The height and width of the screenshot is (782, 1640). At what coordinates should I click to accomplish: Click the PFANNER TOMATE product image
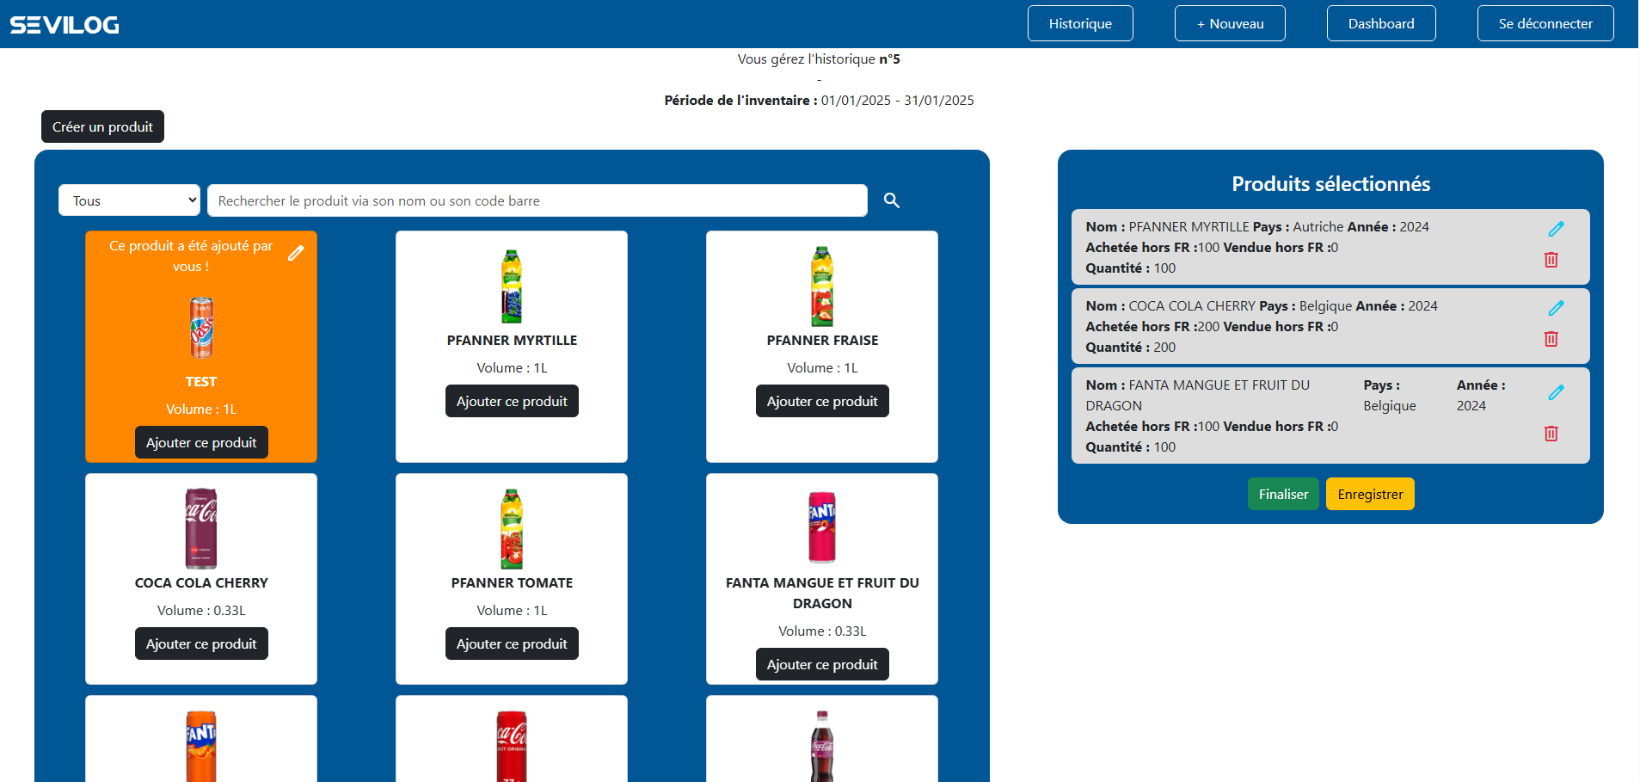[x=512, y=528]
